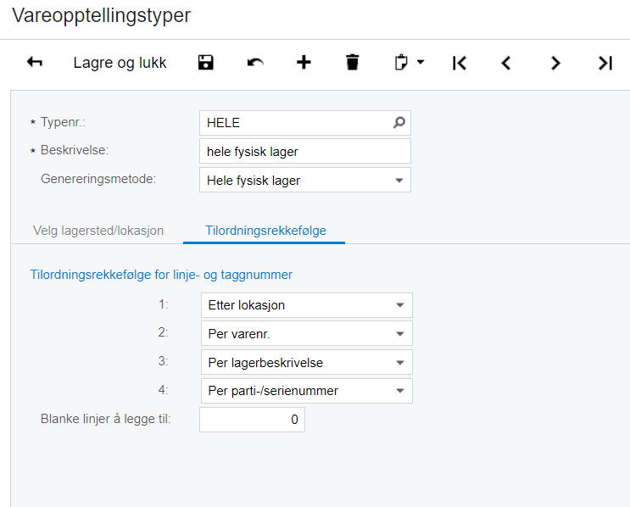Click the clipboard paste icon
This screenshot has height=507, width=630.
[x=401, y=62]
